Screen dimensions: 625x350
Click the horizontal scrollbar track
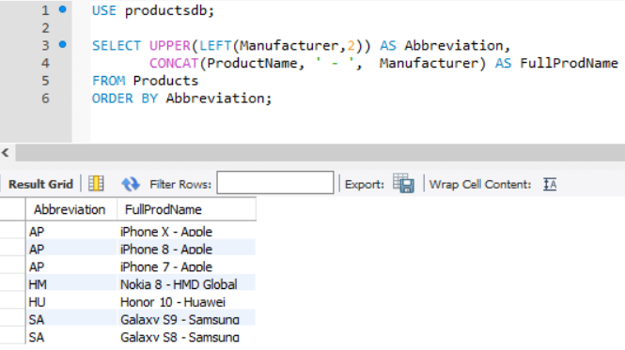[320, 153]
